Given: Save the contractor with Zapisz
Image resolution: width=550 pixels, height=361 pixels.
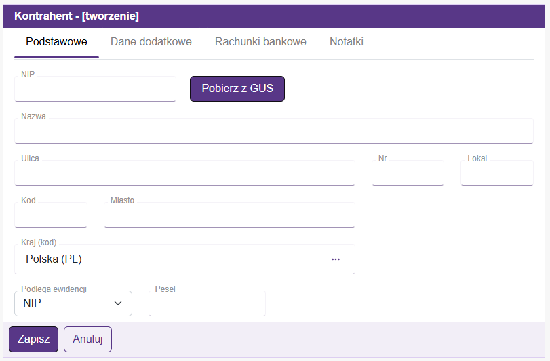Looking at the screenshot, I should click(x=33, y=339).
